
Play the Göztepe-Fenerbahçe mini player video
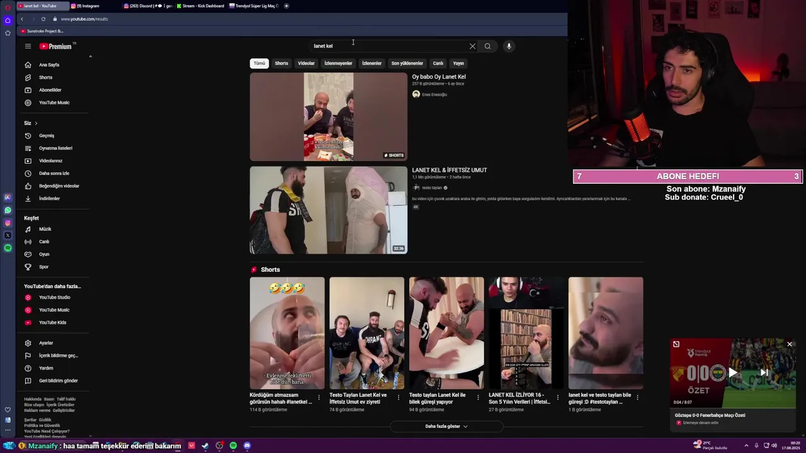point(733,372)
